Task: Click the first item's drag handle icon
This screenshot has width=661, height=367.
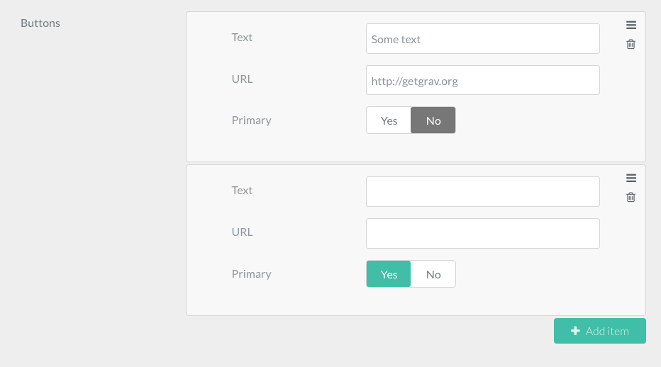Action: click(631, 25)
